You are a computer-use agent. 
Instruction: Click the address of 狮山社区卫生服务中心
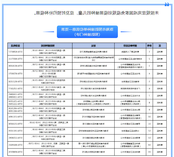coord(93,110)
